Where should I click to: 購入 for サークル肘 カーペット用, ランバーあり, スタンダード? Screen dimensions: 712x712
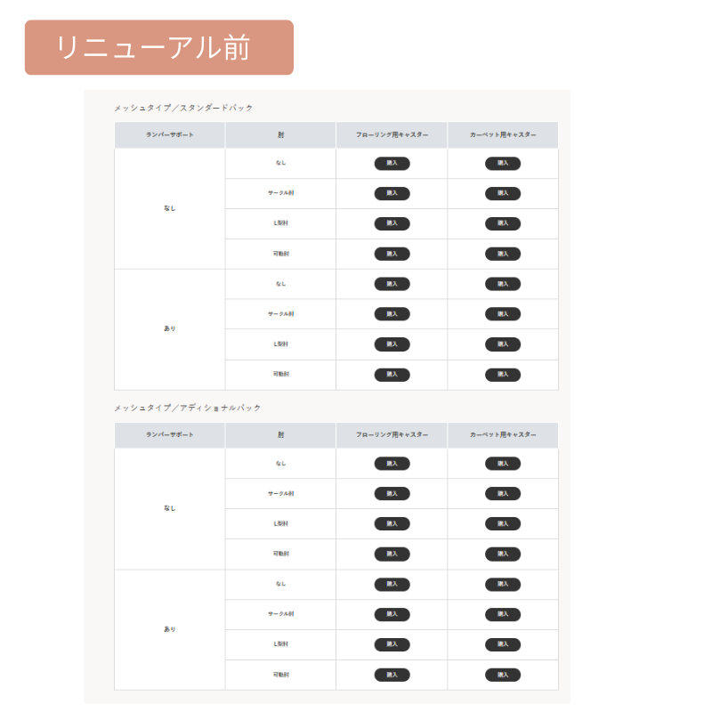click(x=503, y=314)
